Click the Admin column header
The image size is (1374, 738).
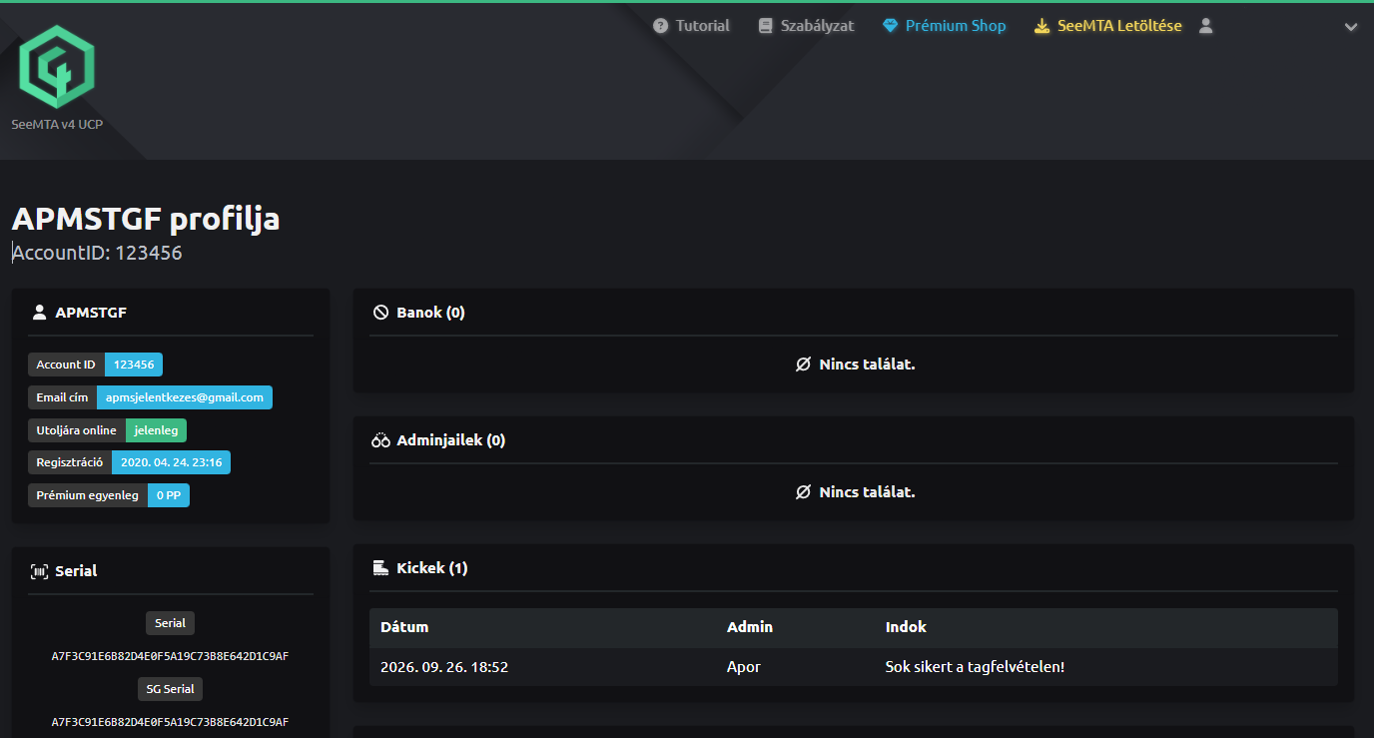[750, 627]
